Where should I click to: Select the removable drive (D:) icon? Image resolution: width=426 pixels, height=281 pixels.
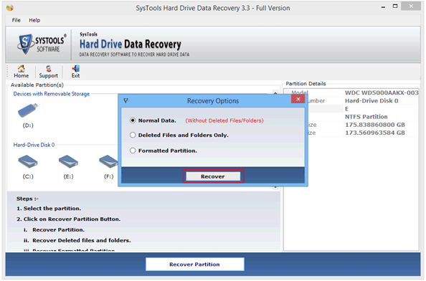[x=28, y=110]
